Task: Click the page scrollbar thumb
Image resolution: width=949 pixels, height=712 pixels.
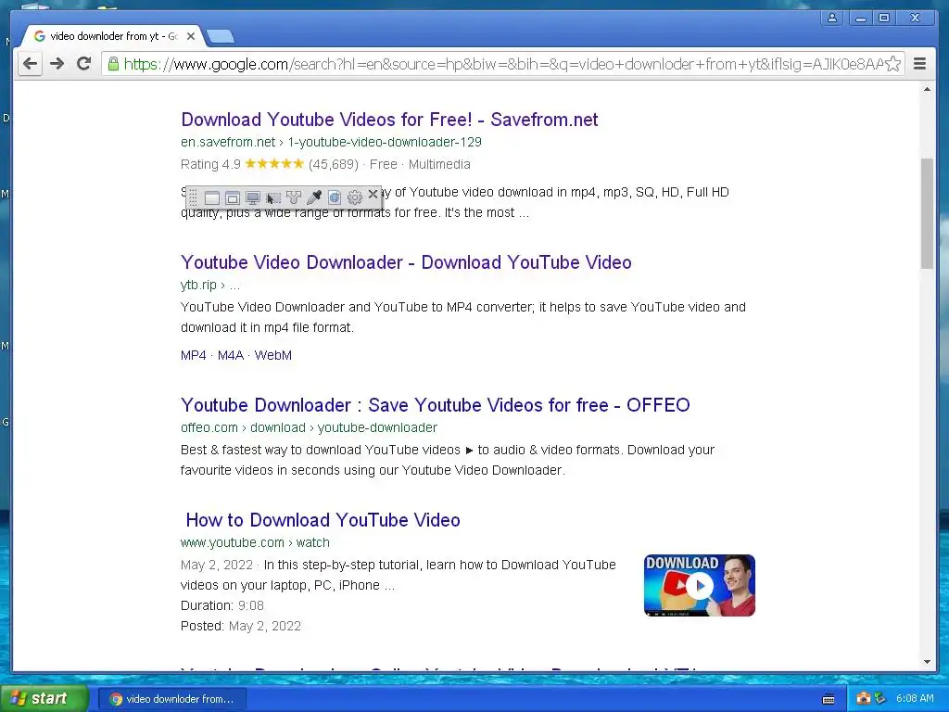Action: pos(927,213)
